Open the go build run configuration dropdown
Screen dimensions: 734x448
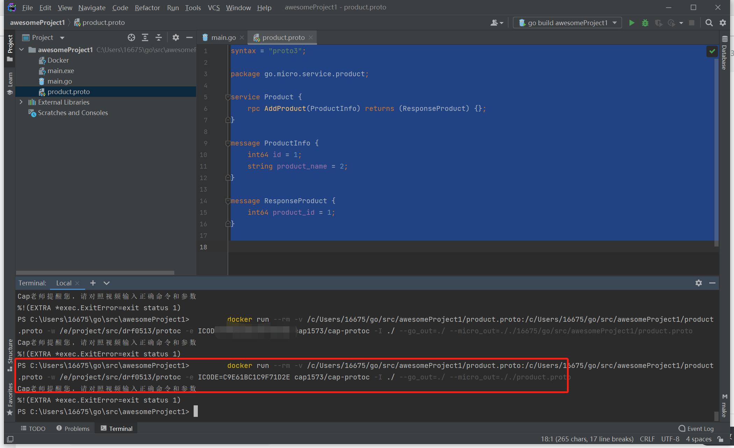point(567,23)
